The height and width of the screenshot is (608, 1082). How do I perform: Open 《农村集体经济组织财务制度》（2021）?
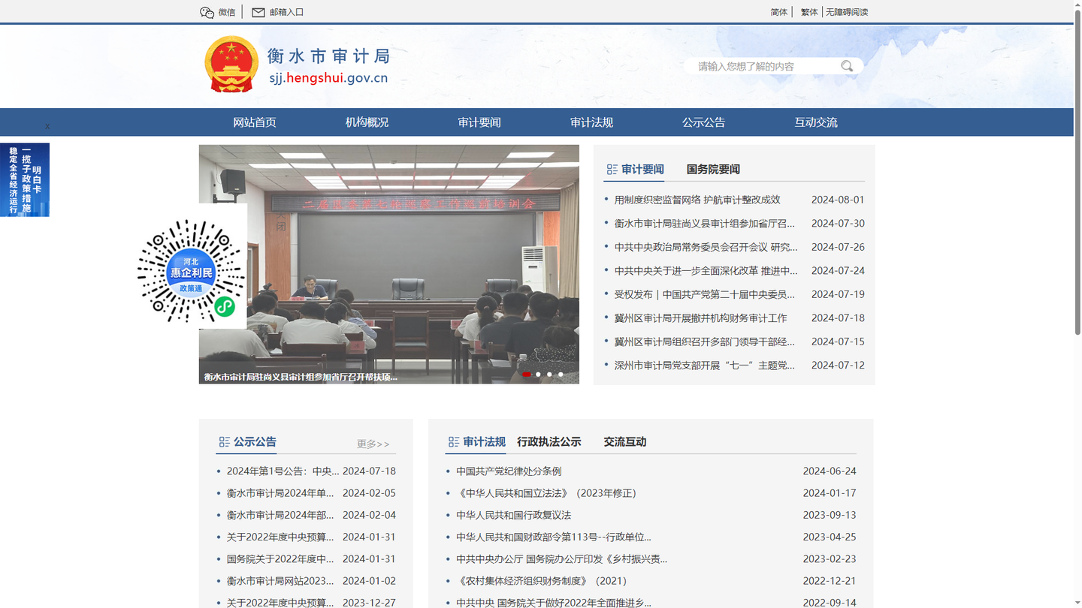tap(542, 581)
